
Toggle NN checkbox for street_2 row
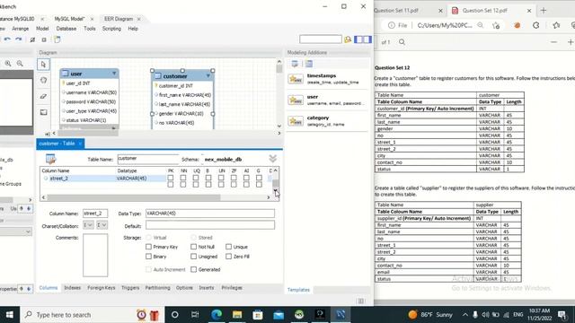pos(183,178)
